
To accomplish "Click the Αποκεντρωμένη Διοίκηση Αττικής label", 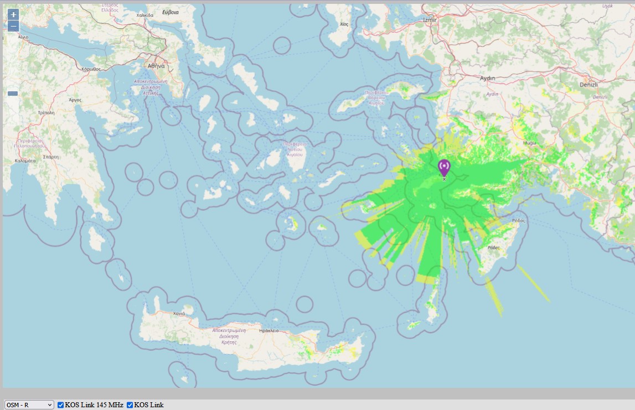I will point(151,87).
